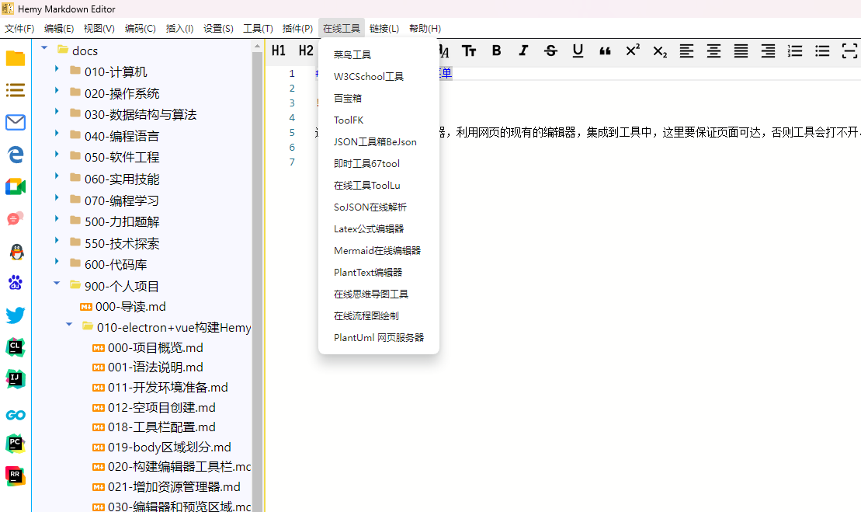Open the mail icon in sidebar
The height and width of the screenshot is (512, 861).
pos(16,123)
